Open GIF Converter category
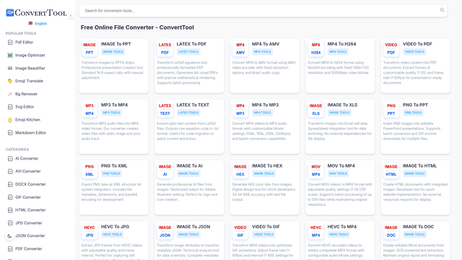Screen dimensions: 462x260 [27, 197]
